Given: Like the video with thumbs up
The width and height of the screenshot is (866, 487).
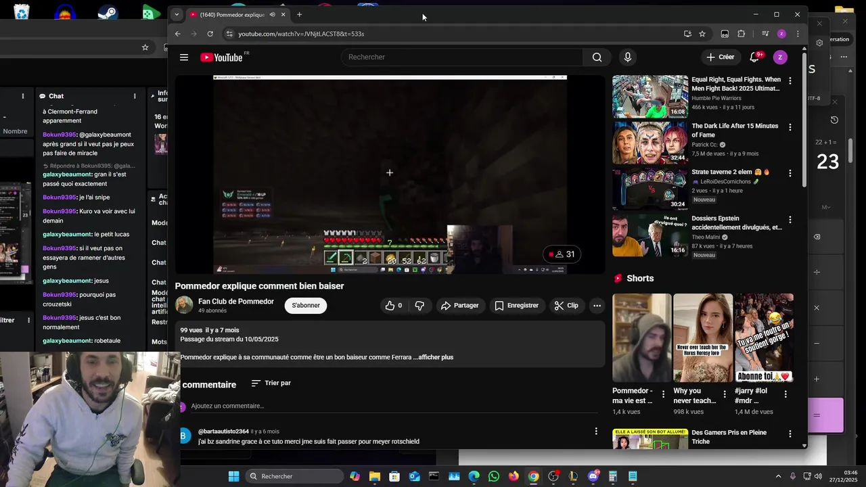Looking at the screenshot, I should [x=394, y=306].
